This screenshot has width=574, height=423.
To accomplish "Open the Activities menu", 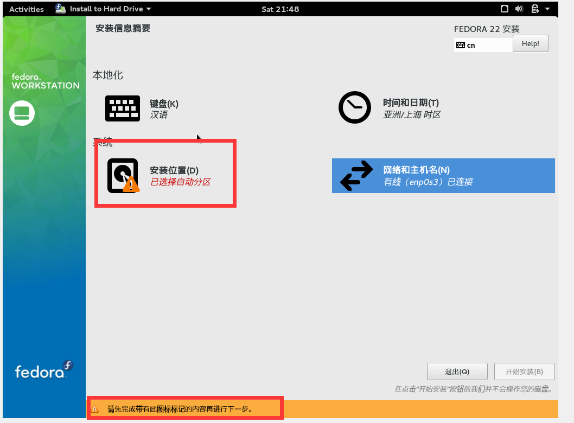I will (x=25, y=9).
